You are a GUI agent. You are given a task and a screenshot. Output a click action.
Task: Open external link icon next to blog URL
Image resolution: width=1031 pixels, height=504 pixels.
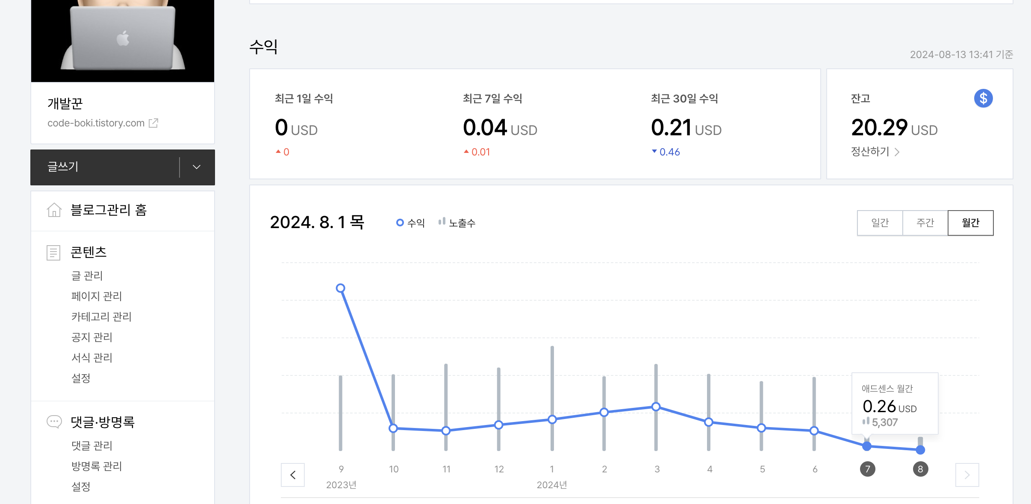tap(153, 123)
